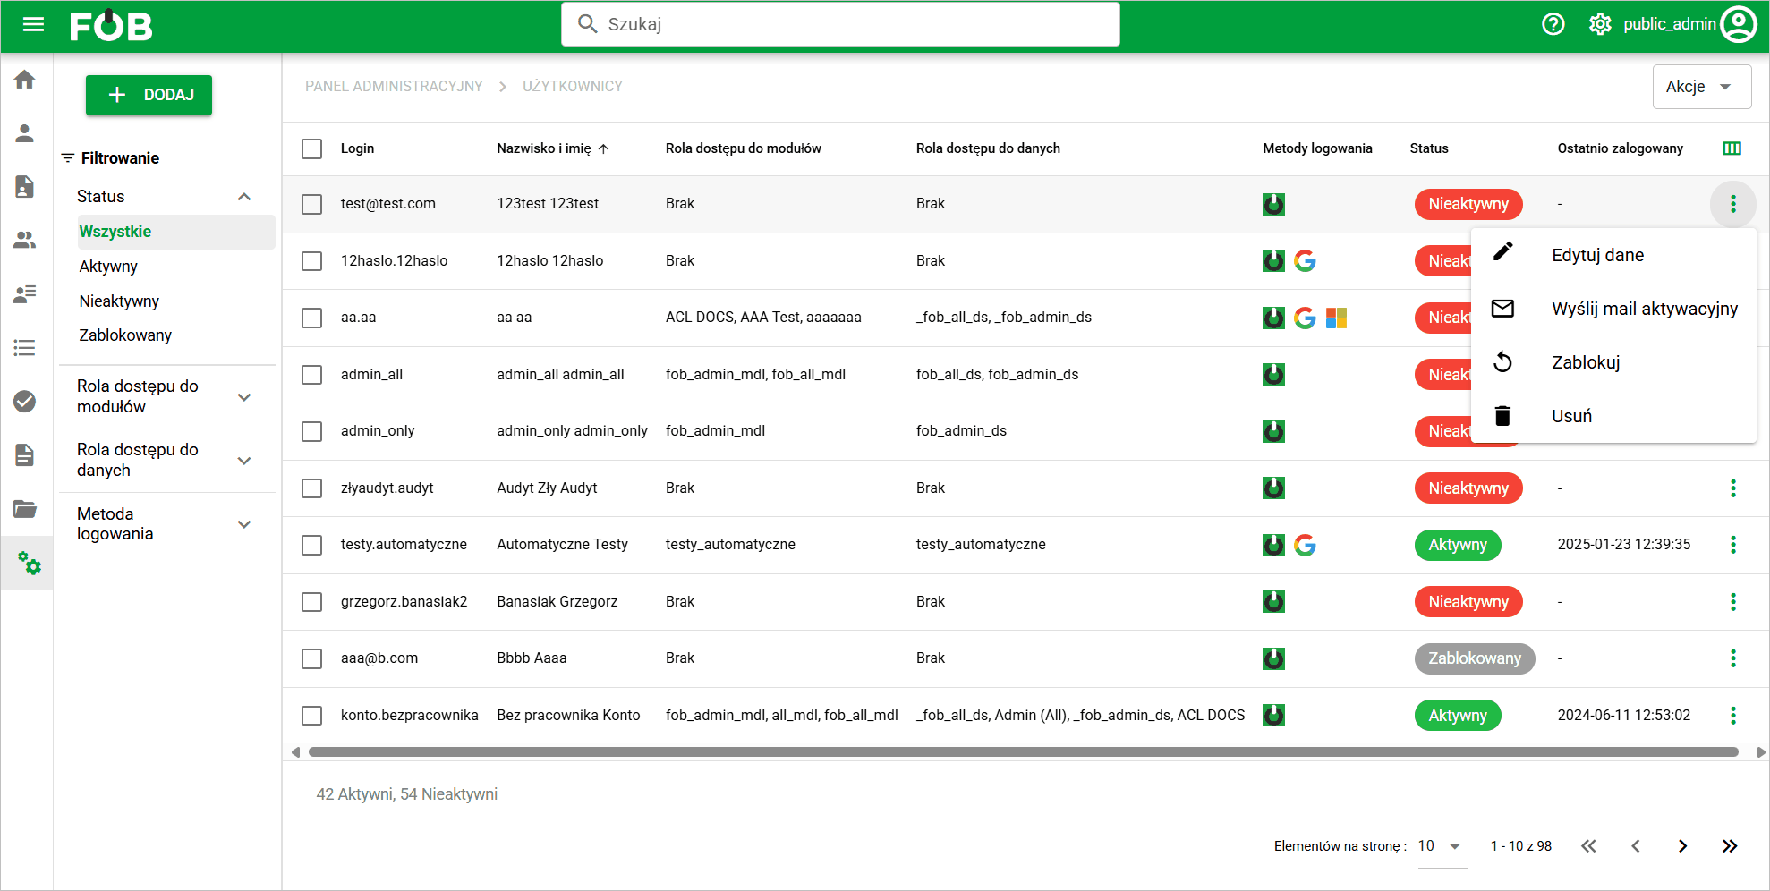Viewport: 1770px width, 891px height.
Task: Click the help question mark icon
Action: coord(1553,24)
